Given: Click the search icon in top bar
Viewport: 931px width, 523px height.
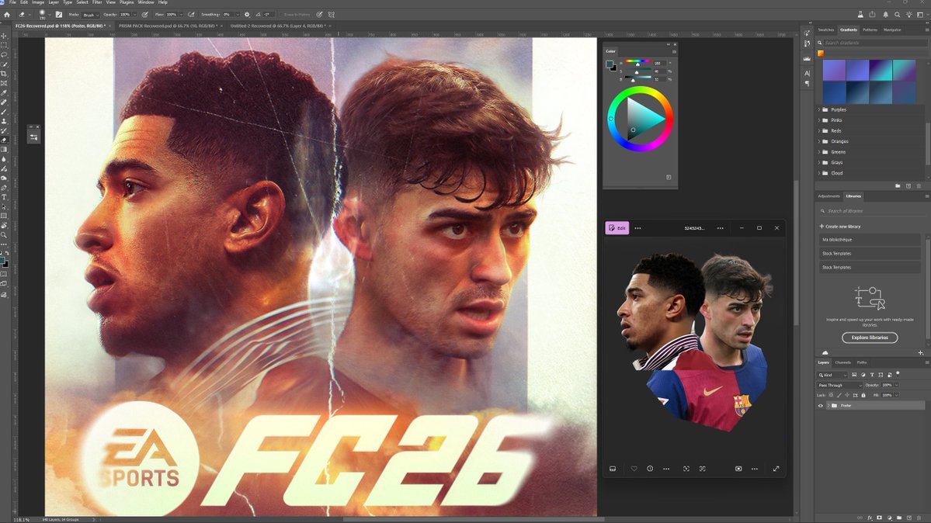Looking at the screenshot, I should pyautogui.click(x=897, y=14).
